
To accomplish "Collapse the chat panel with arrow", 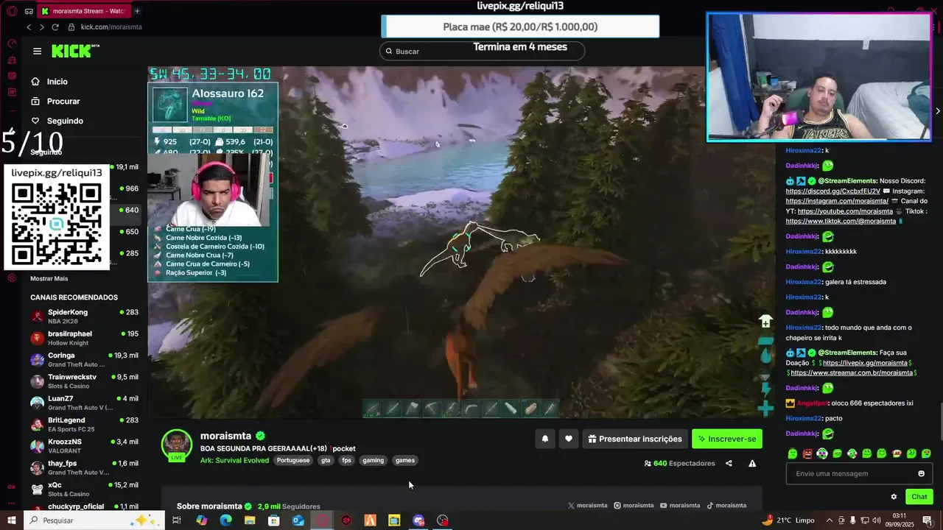I will [937, 111].
